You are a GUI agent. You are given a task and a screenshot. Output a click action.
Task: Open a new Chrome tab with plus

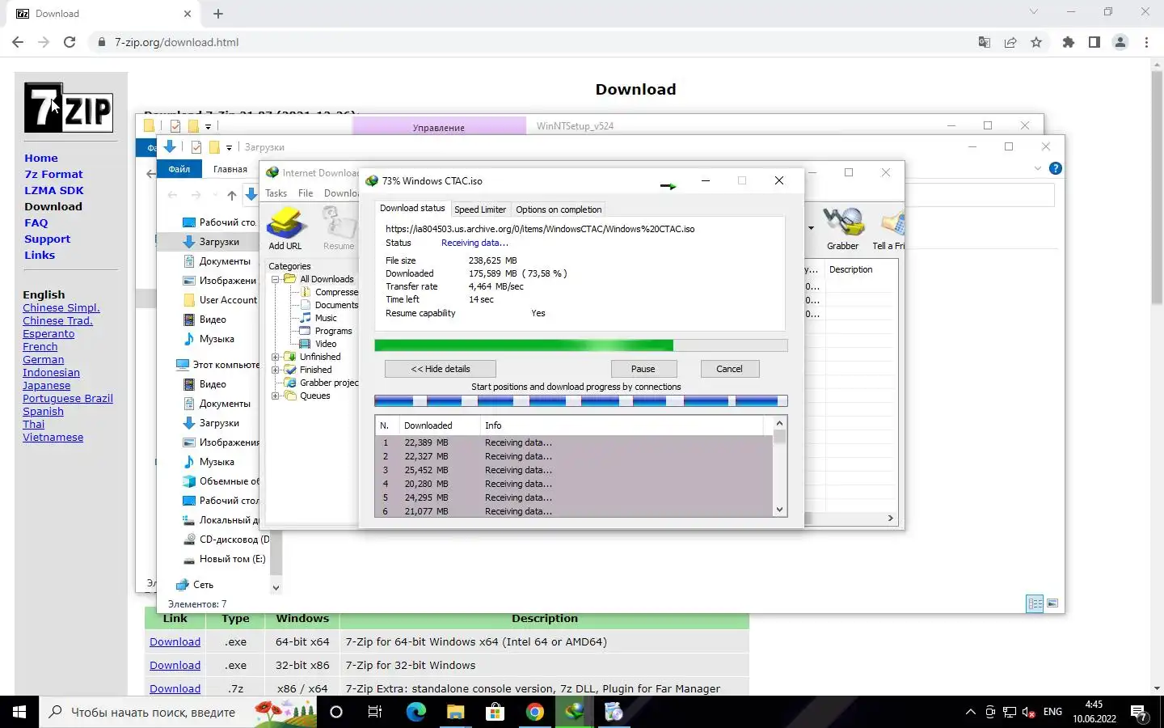click(x=218, y=14)
